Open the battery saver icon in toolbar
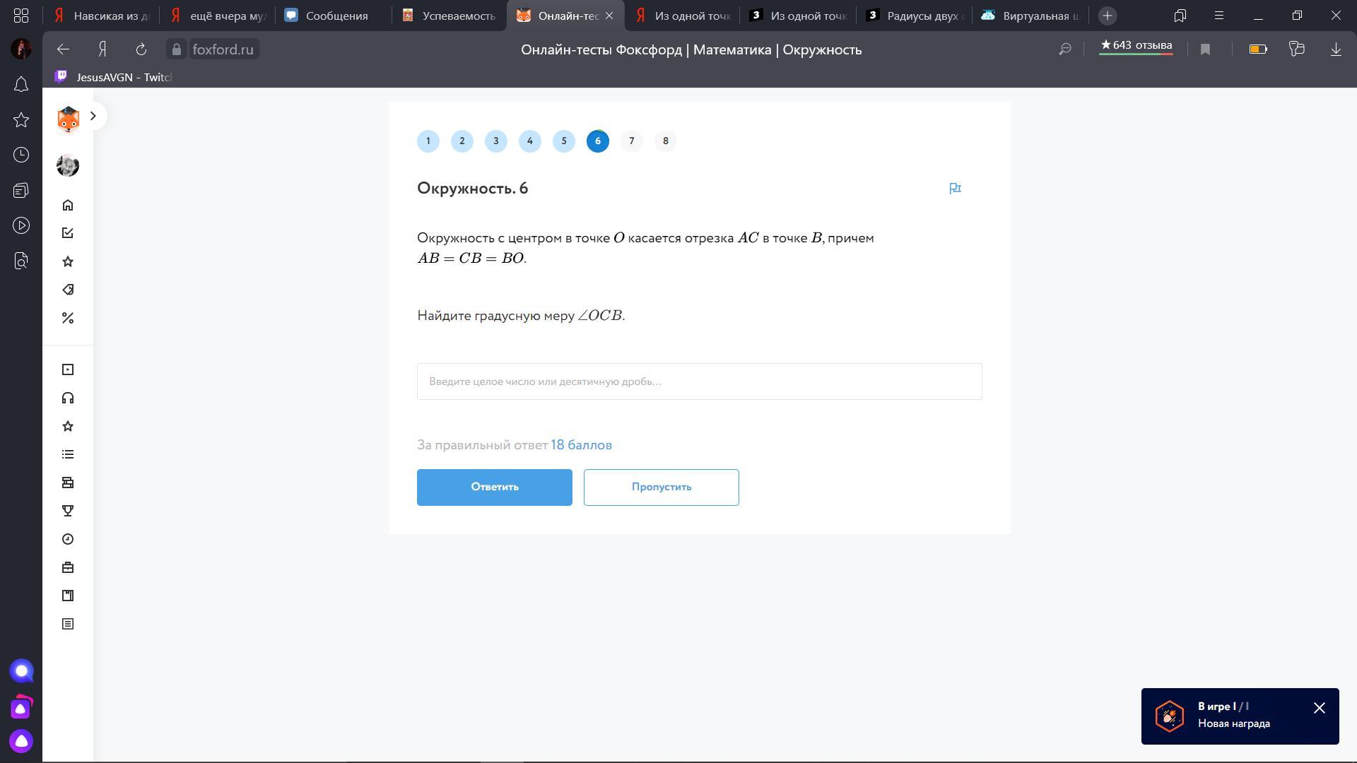The image size is (1357, 763). (x=1258, y=49)
